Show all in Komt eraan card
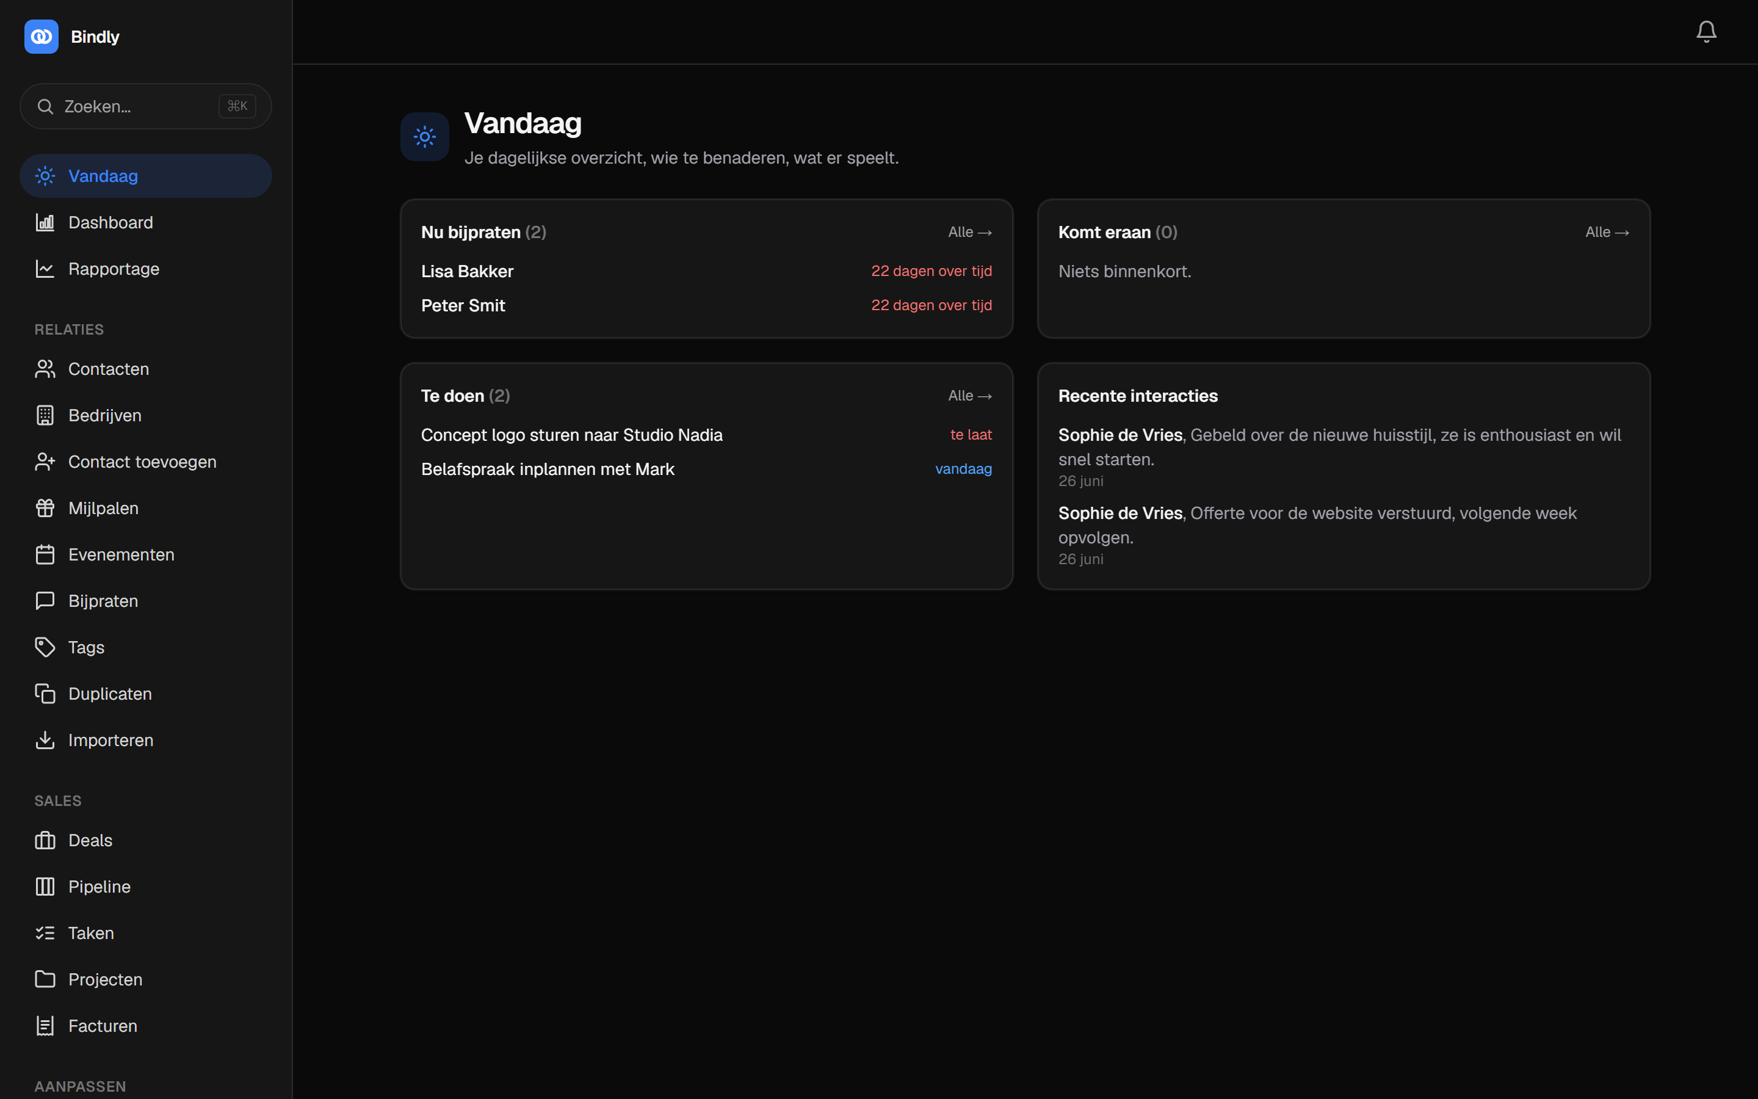This screenshot has width=1758, height=1099. (1607, 233)
